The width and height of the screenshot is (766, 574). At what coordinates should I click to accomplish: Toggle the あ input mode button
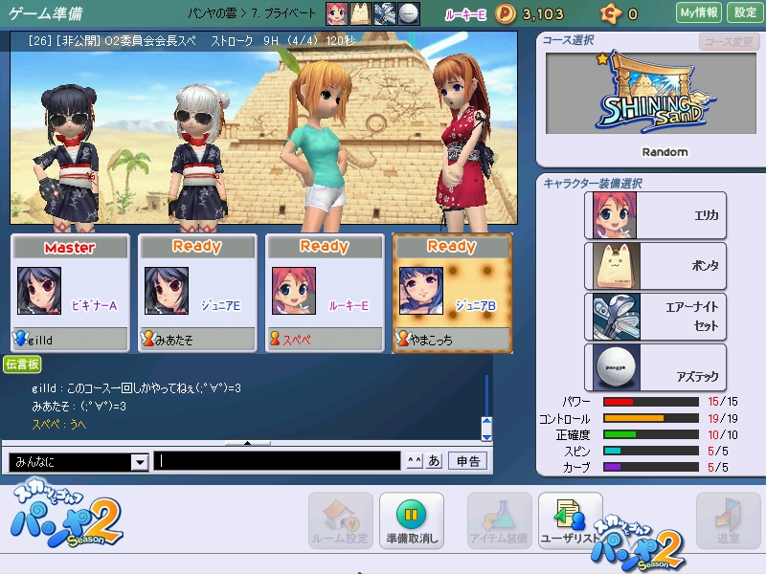tap(434, 461)
